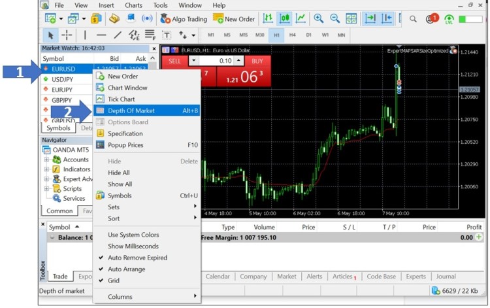Toggle Auto Remove Expired option
Image resolution: width=490 pixels, height=308 pixels.
137,258
